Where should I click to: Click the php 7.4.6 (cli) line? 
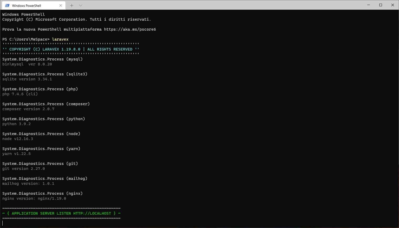[20, 94]
